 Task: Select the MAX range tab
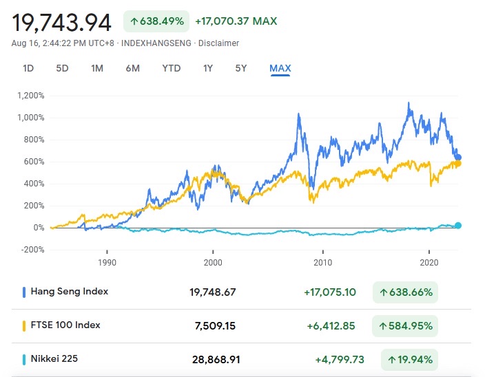280,68
